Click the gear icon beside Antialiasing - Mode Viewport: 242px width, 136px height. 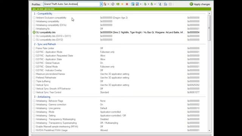(34, 112)
